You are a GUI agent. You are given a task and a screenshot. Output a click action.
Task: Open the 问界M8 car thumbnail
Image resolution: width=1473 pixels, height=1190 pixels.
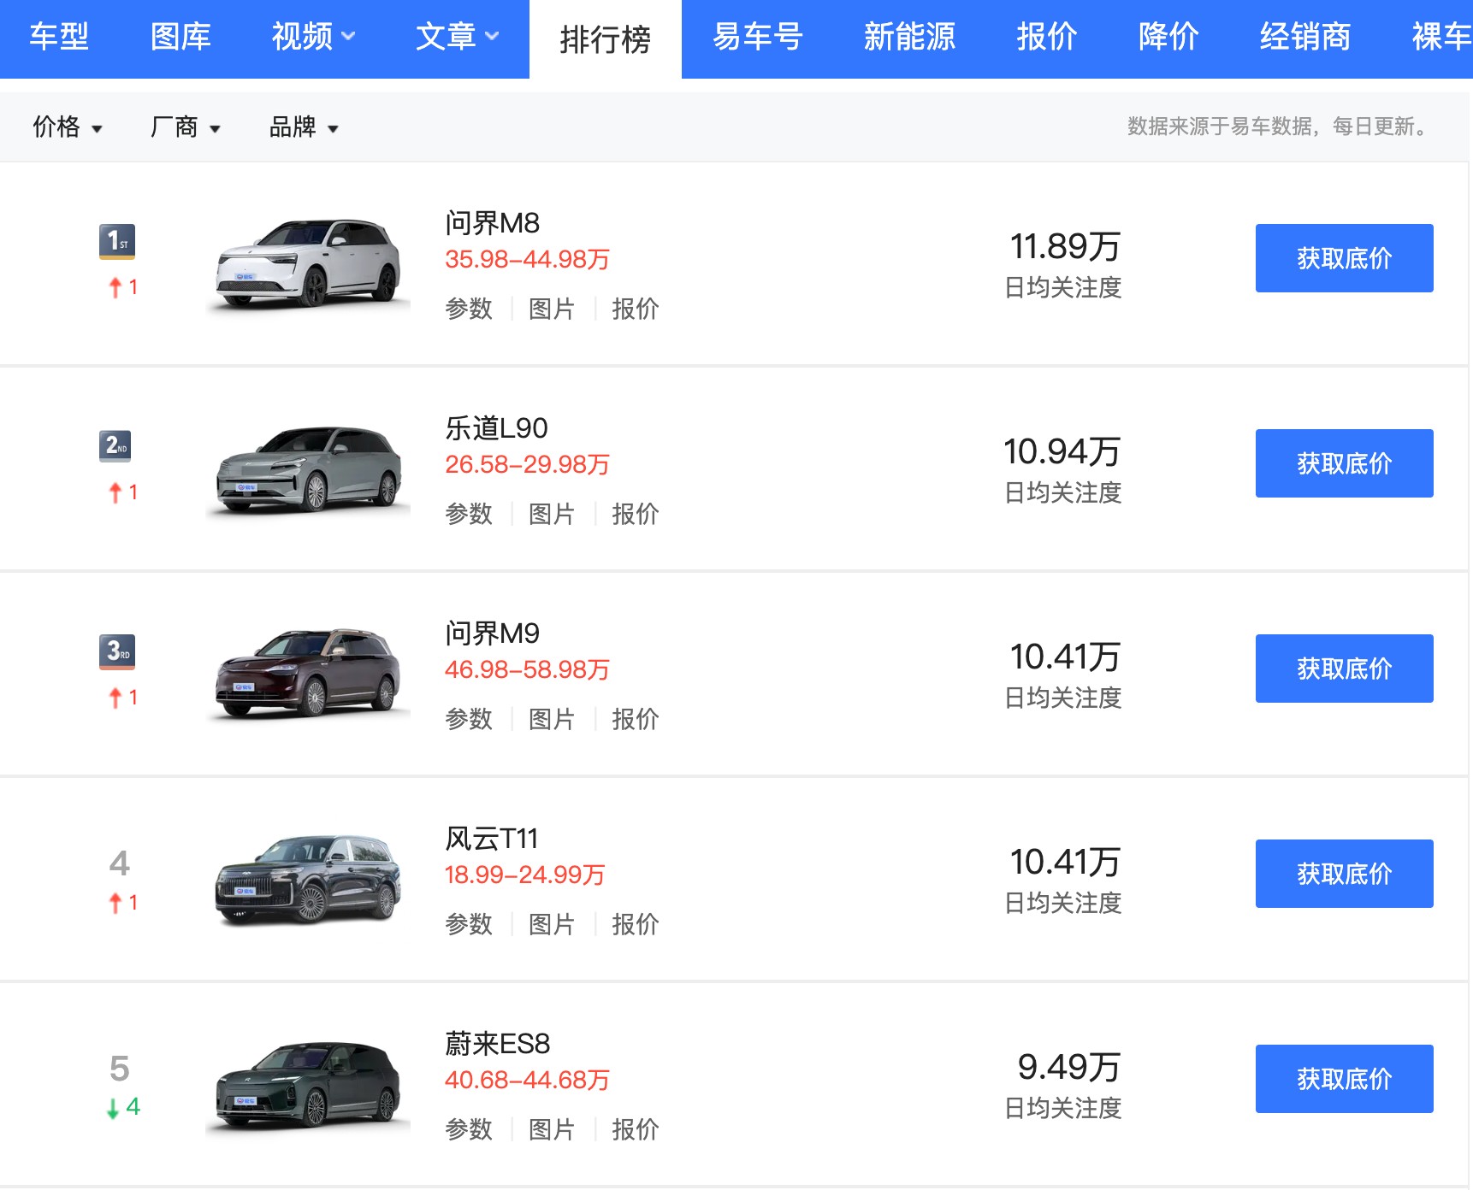click(x=308, y=262)
